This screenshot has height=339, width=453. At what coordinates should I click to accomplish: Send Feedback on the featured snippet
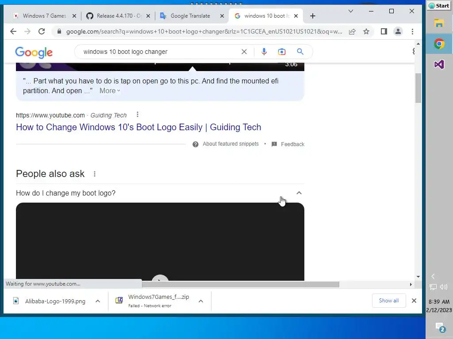[288, 144]
